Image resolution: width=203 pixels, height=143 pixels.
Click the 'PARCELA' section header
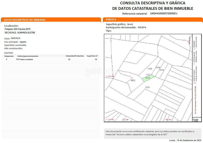tap(111, 20)
